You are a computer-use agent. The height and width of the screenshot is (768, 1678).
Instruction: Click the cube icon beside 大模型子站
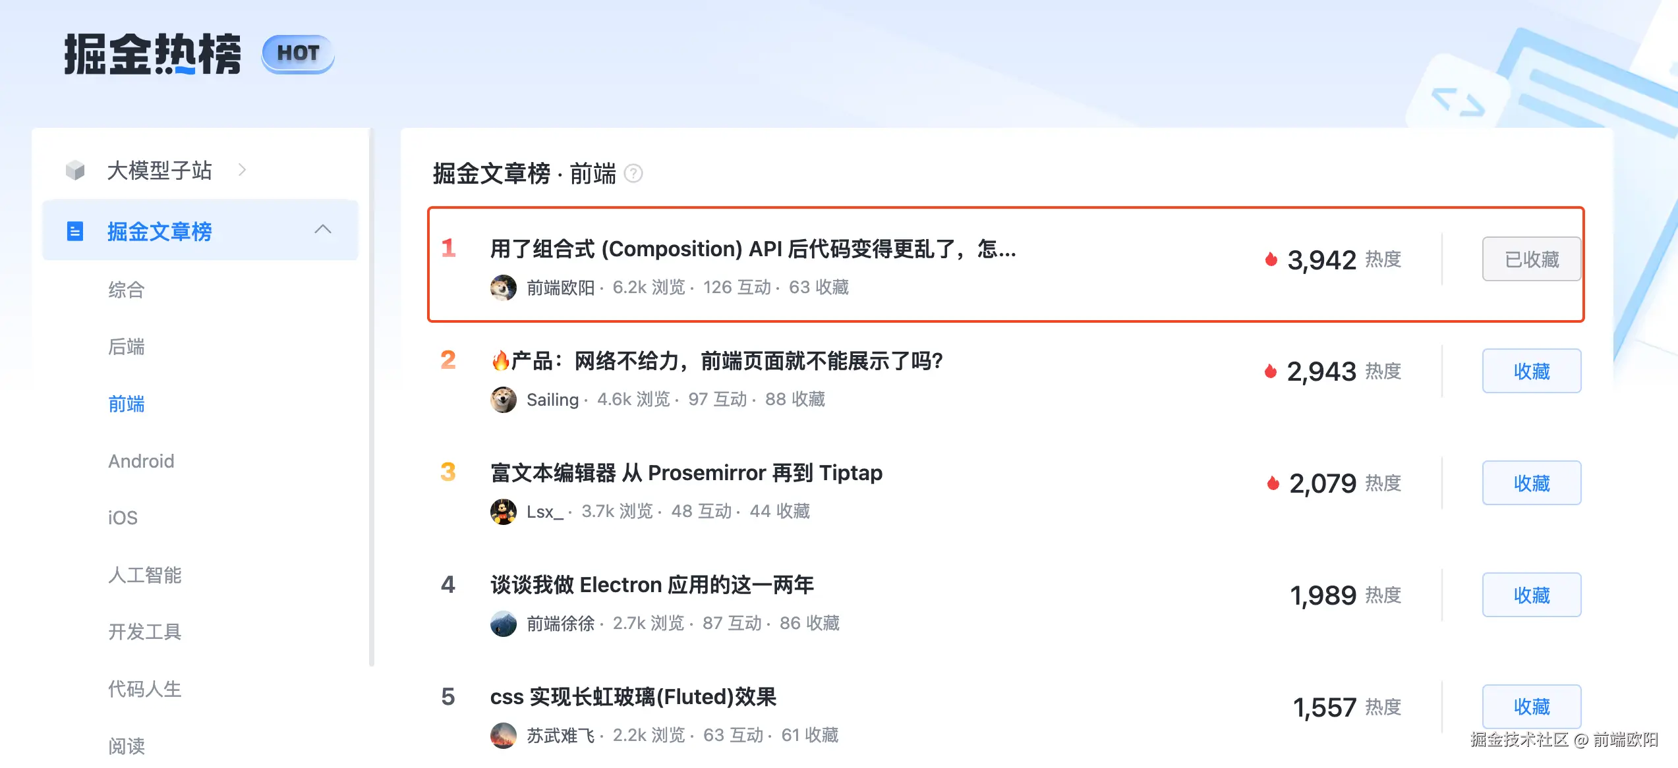(x=74, y=170)
